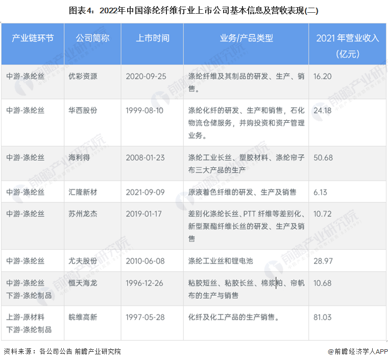Image resolution: width=388 pixels, height=362 pixels.
Task: Click '中游-涤纶丝' in the 海利得 row
Action: [x=25, y=158]
